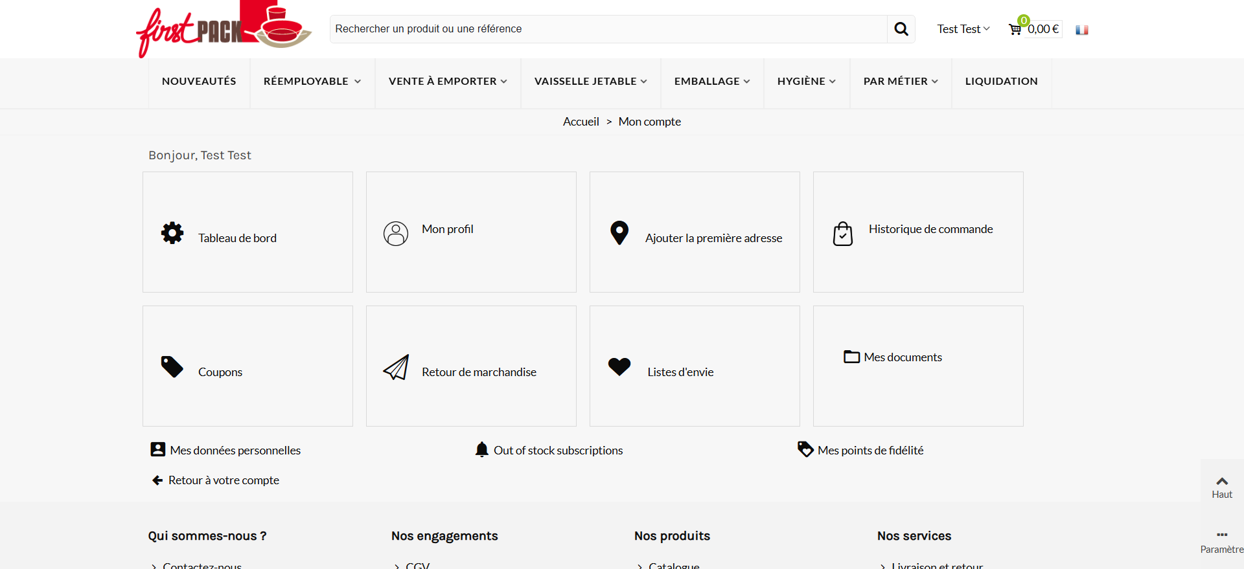Image resolution: width=1244 pixels, height=569 pixels.
Task: Click the map pin address icon
Action: (x=619, y=233)
